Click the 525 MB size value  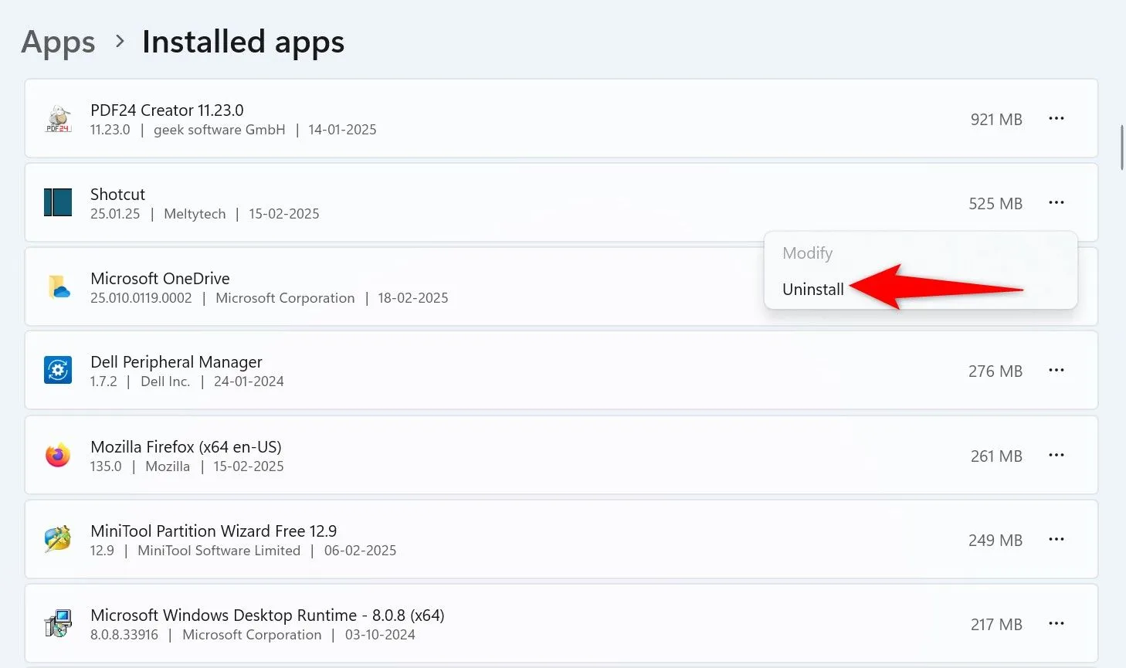[x=995, y=204]
